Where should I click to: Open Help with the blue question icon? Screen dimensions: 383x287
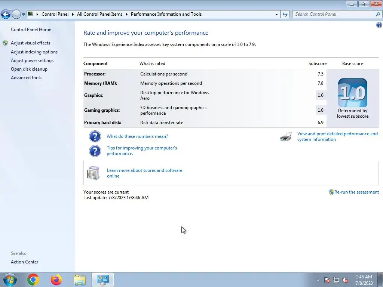pyautogui.click(x=379, y=25)
